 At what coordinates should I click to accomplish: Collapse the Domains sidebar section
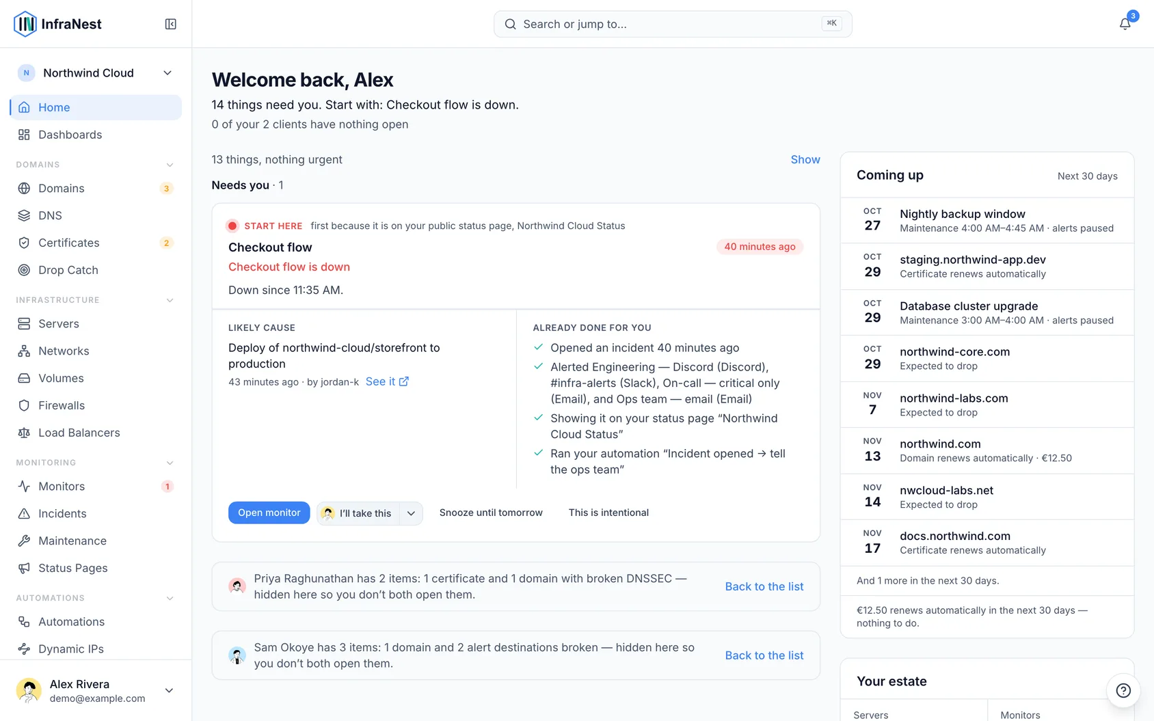coord(170,165)
